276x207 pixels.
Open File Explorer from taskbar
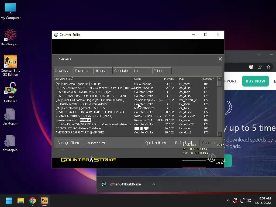[x=20, y=201]
